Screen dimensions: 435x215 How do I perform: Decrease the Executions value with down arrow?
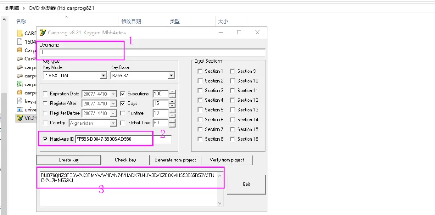click(x=172, y=96)
